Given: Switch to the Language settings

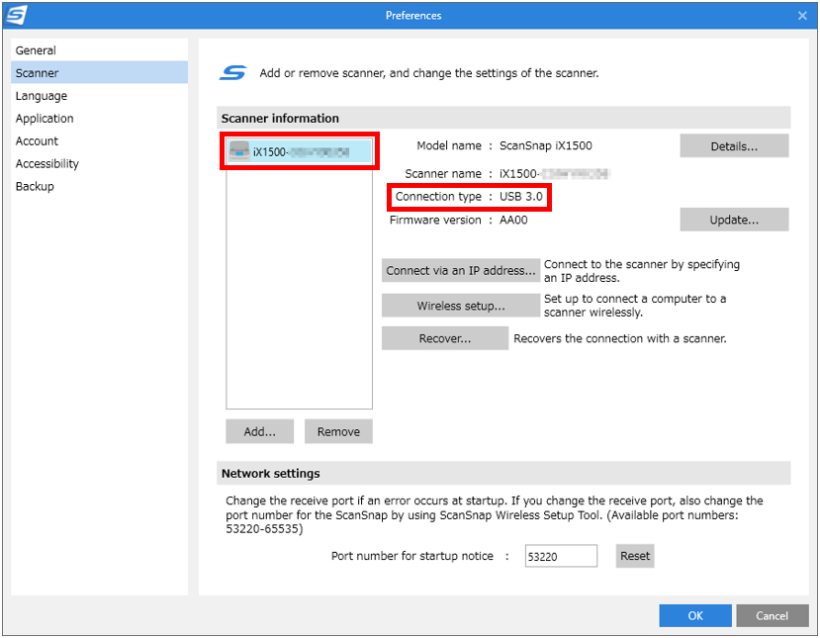Looking at the screenshot, I should coord(99,96).
